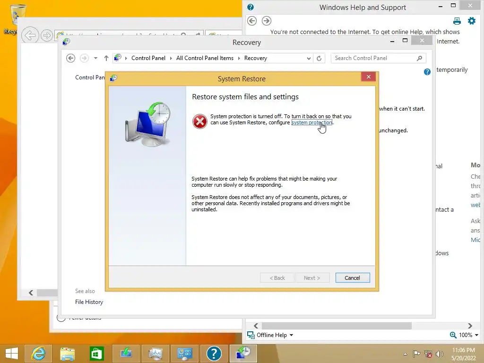Viewport: 484px width, 363px height.
Task: Open the performance monitor taskbar icon
Action: (x=155, y=354)
